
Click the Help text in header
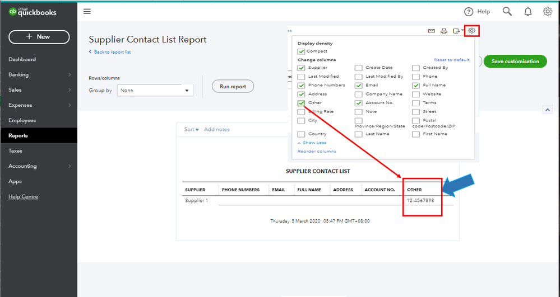[x=484, y=12]
